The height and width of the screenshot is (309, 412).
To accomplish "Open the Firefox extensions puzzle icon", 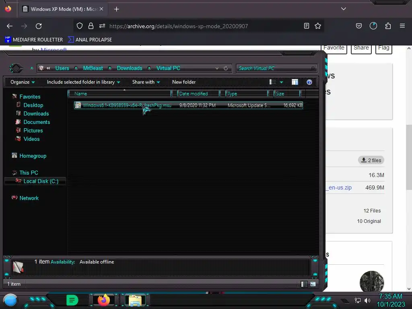I will pyautogui.click(x=388, y=26).
